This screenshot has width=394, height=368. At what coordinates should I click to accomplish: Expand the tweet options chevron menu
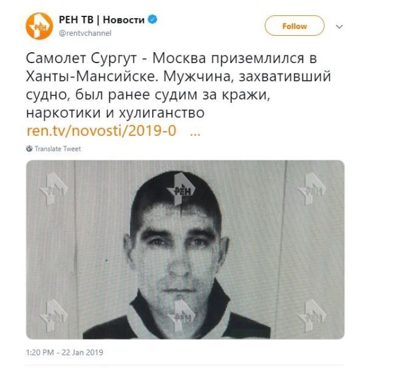point(339,26)
